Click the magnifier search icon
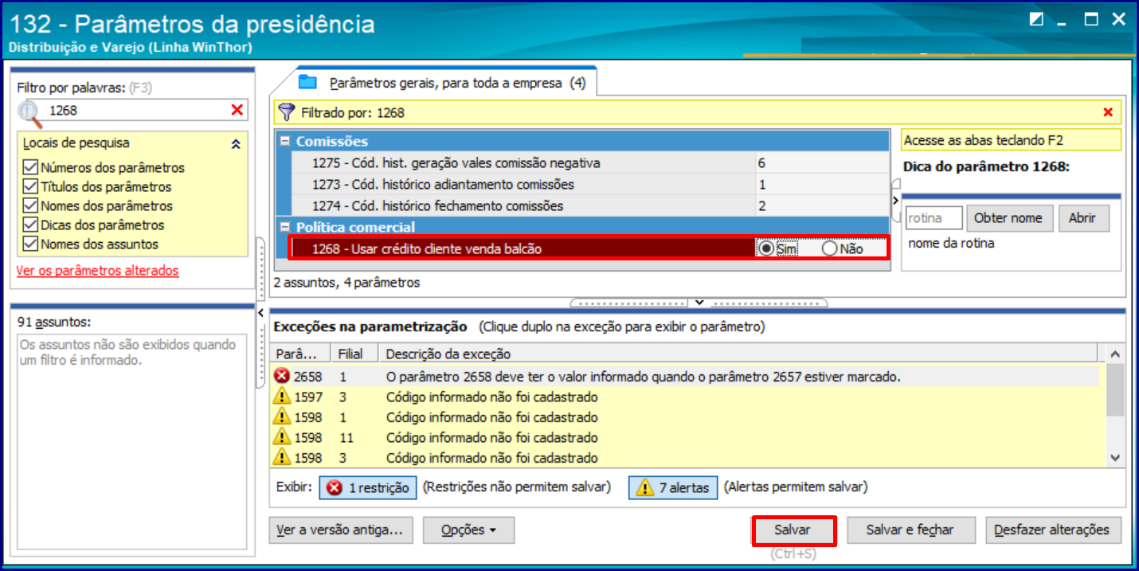The width and height of the screenshot is (1139, 571). pos(29,113)
